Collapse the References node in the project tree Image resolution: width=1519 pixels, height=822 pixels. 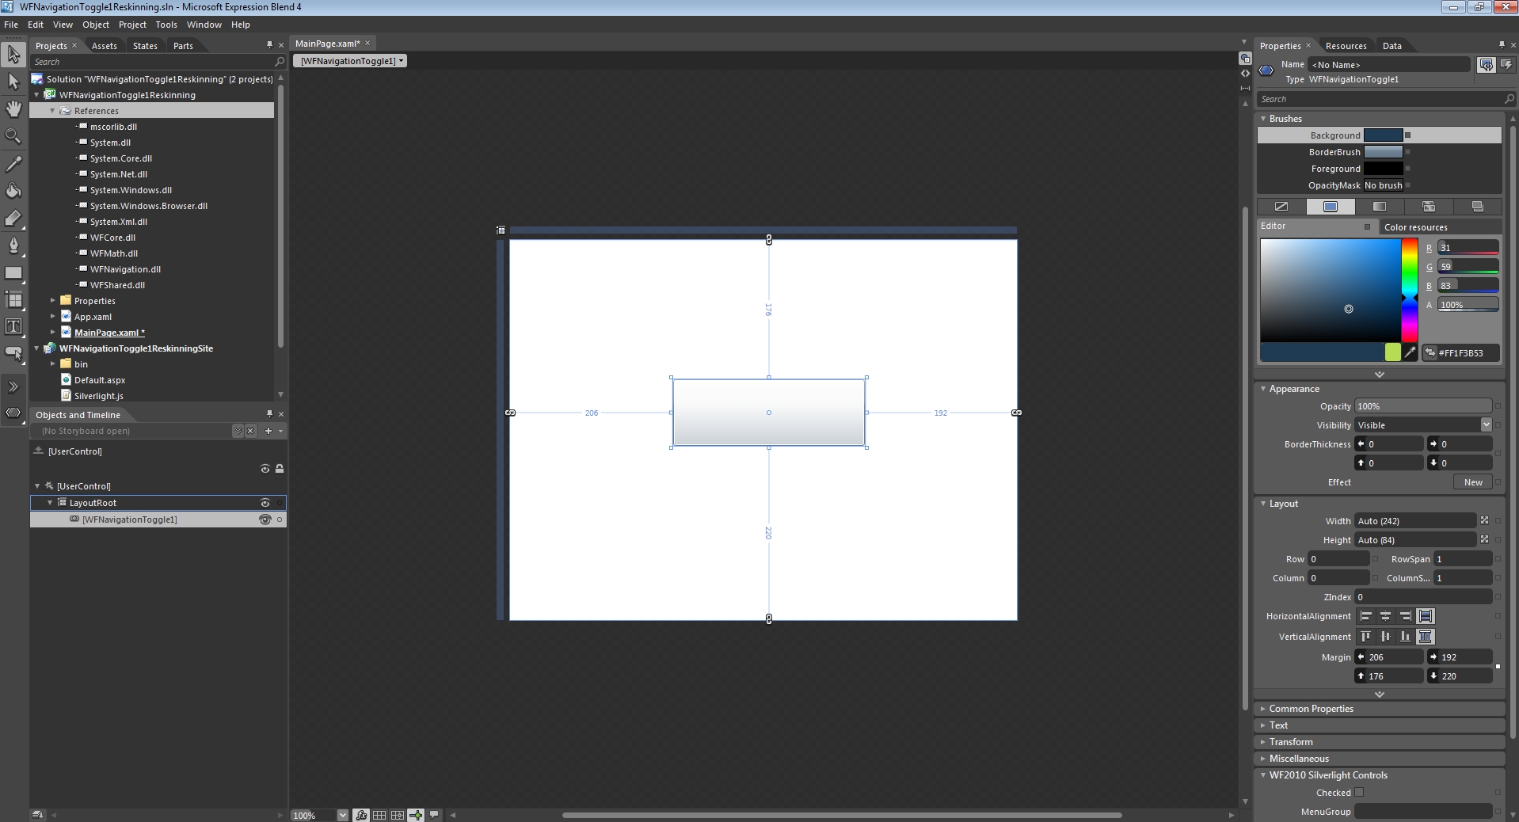52,111
